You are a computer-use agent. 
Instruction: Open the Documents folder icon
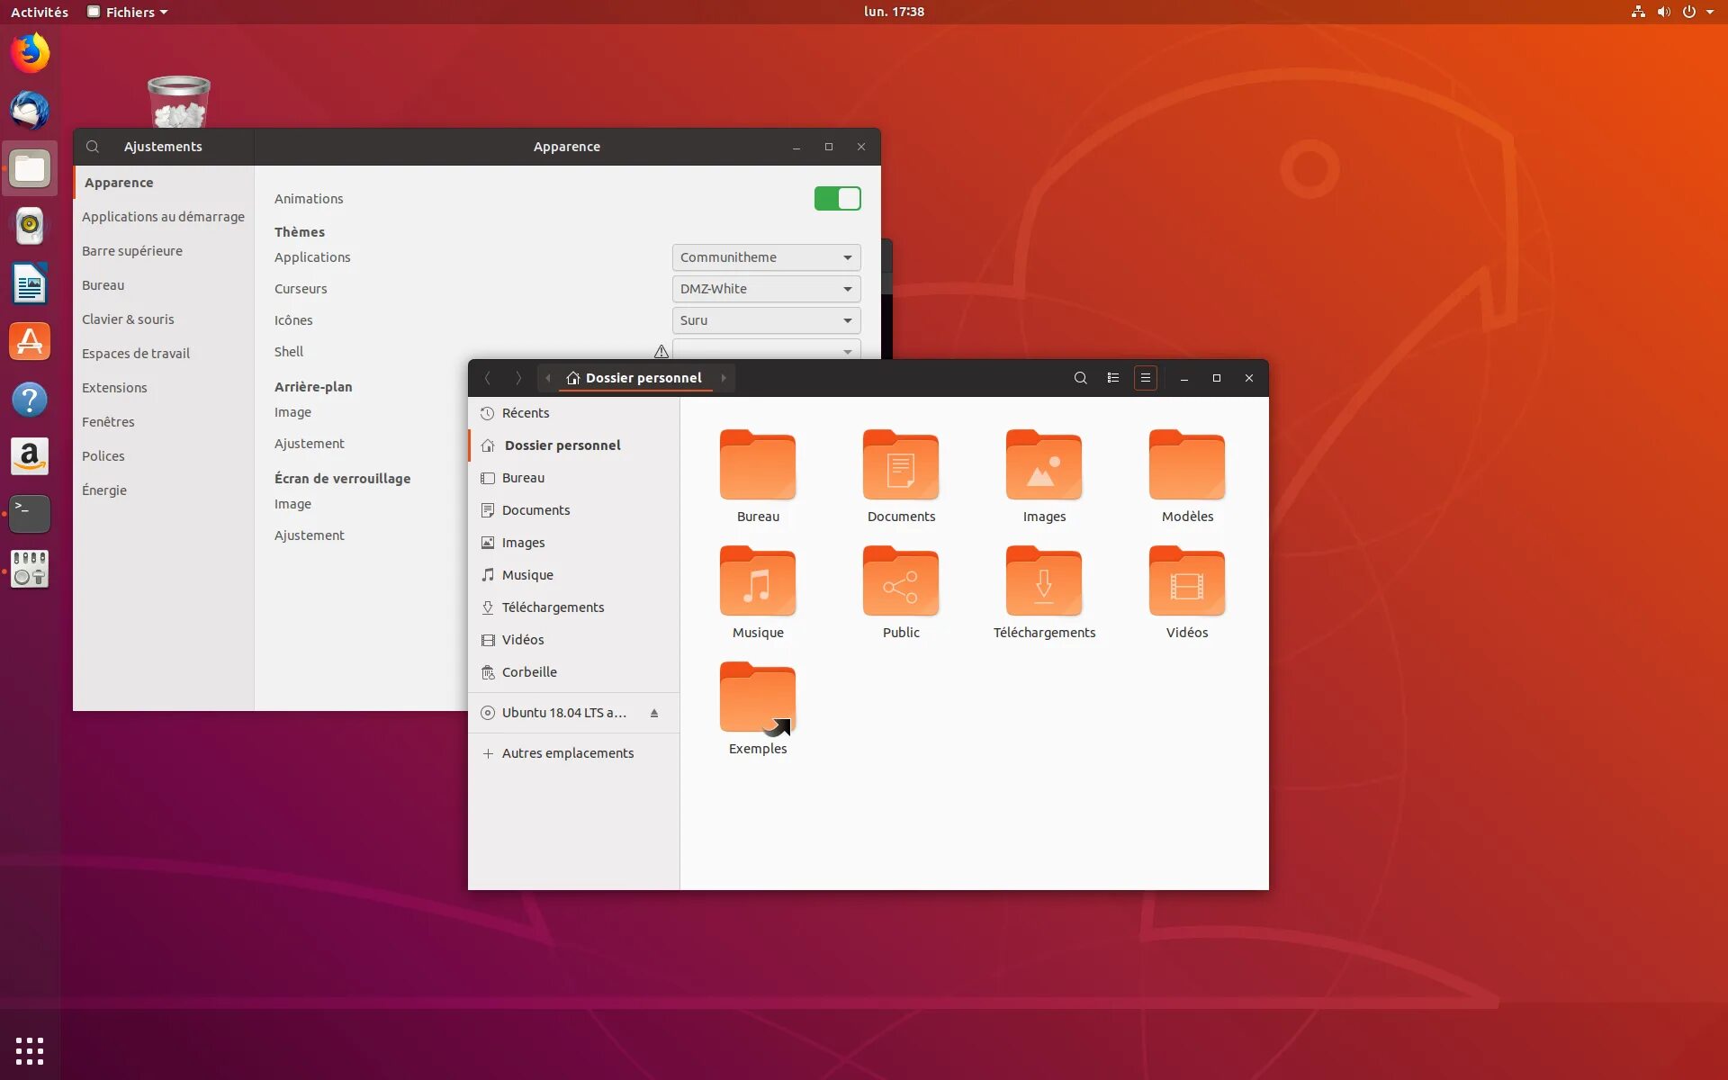(x=901, y=464)
